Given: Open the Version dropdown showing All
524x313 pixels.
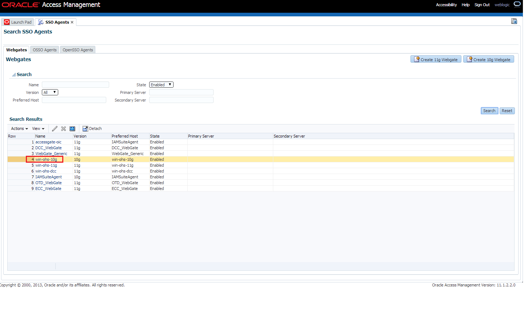Looking at the screenshot, I should 50,92.
